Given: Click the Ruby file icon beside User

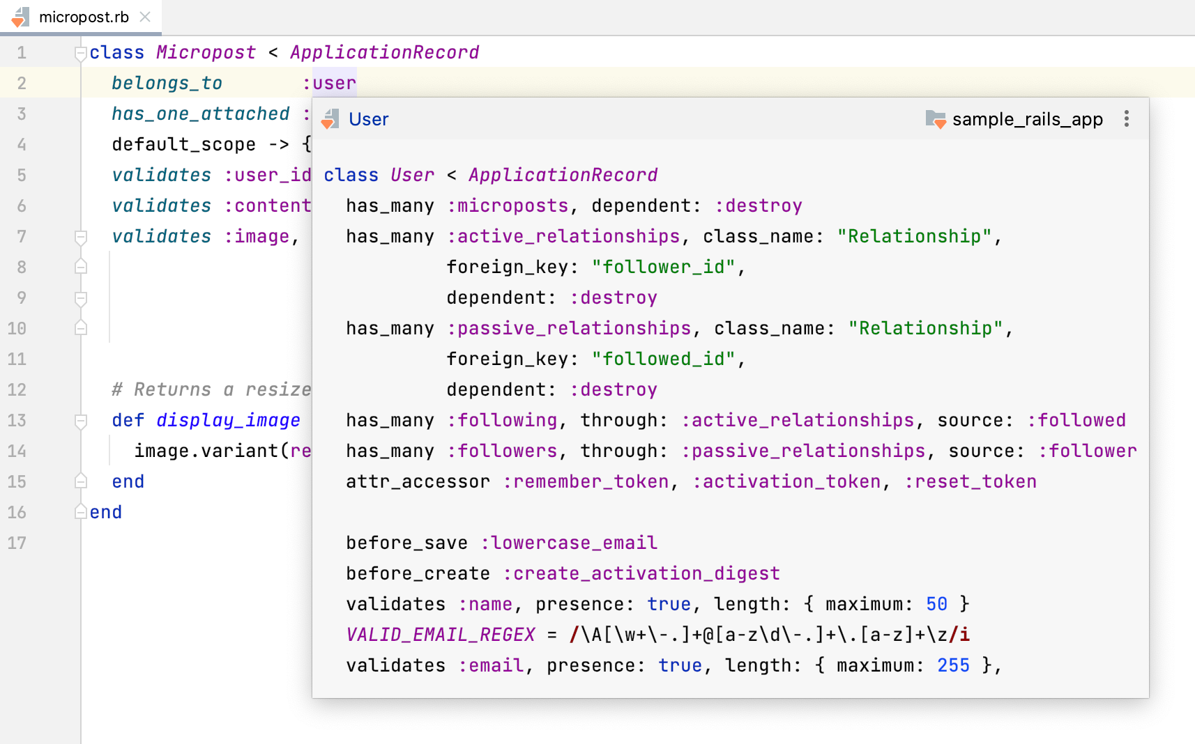Looking at the screenshot, I should [330, 119].
